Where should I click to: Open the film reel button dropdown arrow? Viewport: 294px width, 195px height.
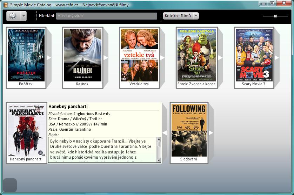point(24,16)
